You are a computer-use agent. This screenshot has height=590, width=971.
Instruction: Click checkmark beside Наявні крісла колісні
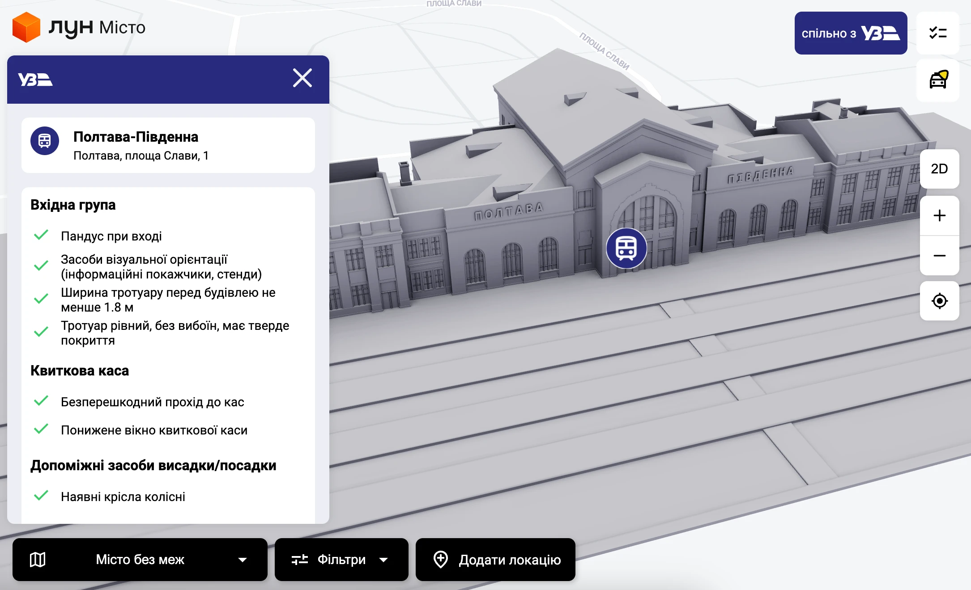[41, 496]
